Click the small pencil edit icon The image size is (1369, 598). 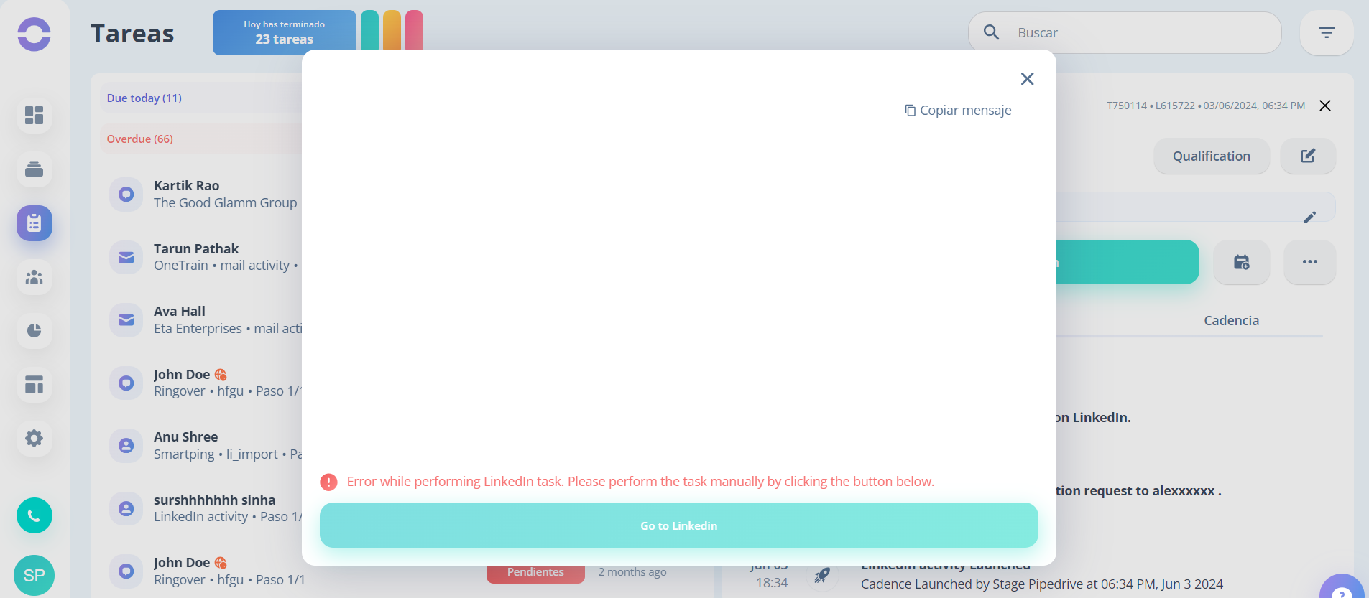1310,217
